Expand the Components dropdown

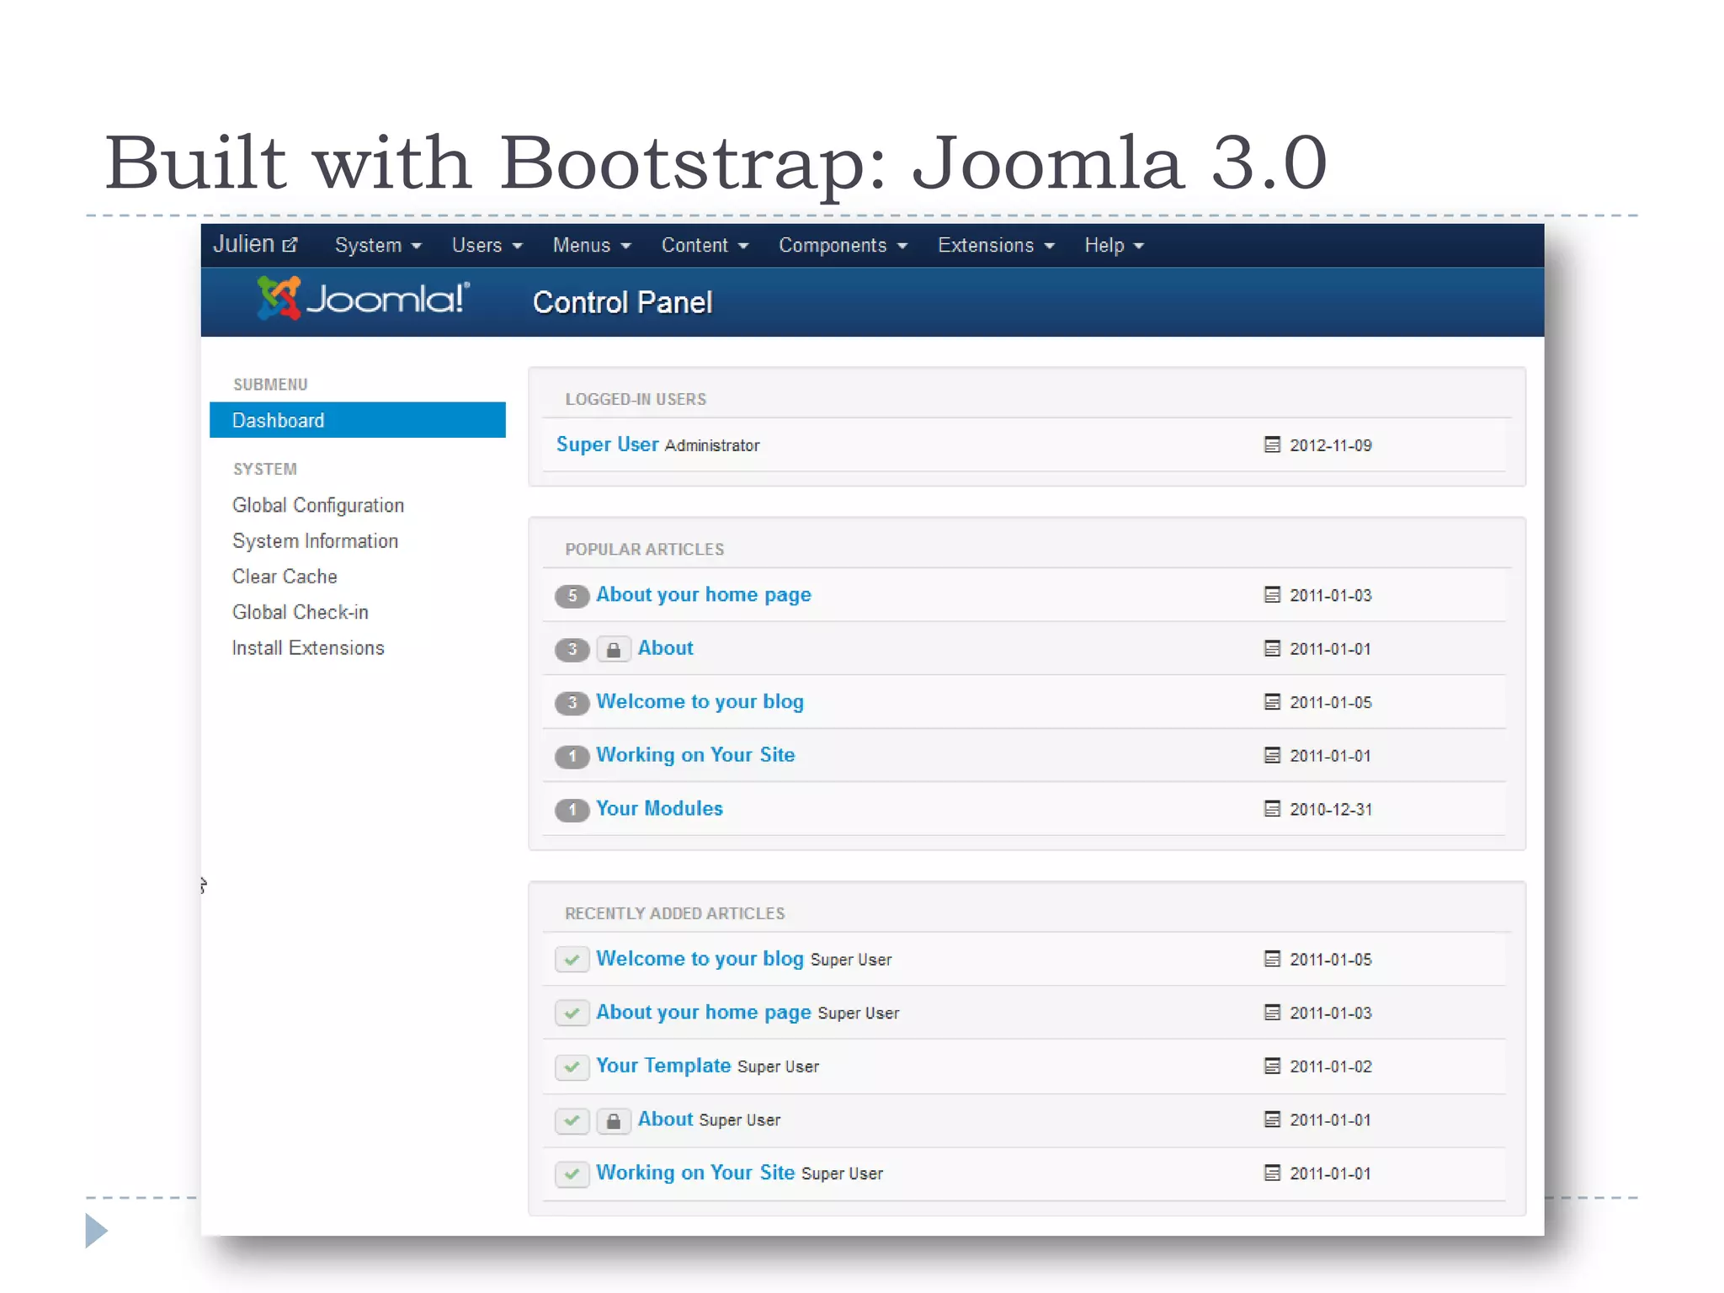pos(843,245)
